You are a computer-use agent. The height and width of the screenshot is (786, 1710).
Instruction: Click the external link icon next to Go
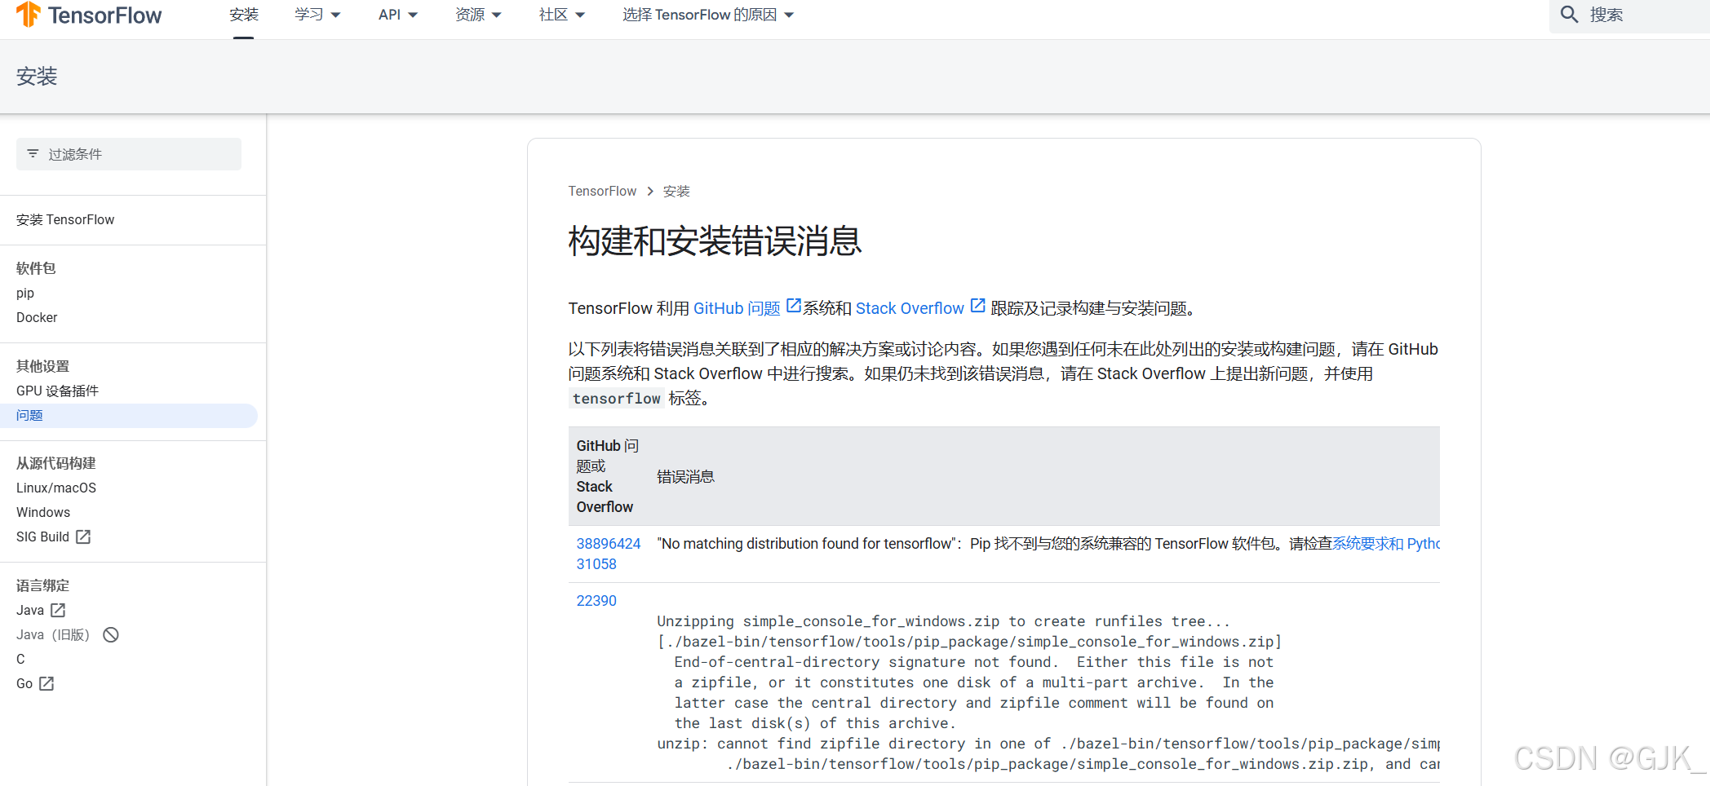pyautogui.click(x=47, y=683)
